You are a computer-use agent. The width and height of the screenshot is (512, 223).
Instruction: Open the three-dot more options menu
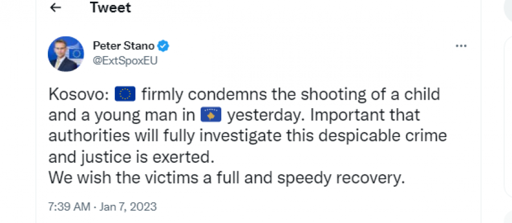[461, 46]
